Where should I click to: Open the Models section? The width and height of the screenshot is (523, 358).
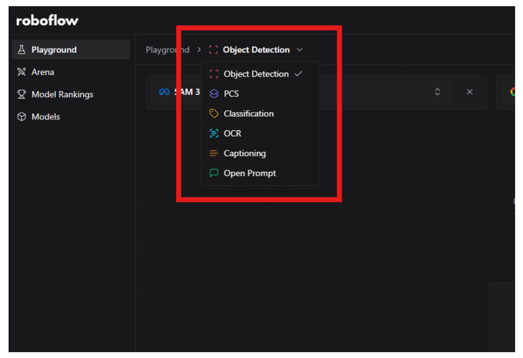[71, 117]
